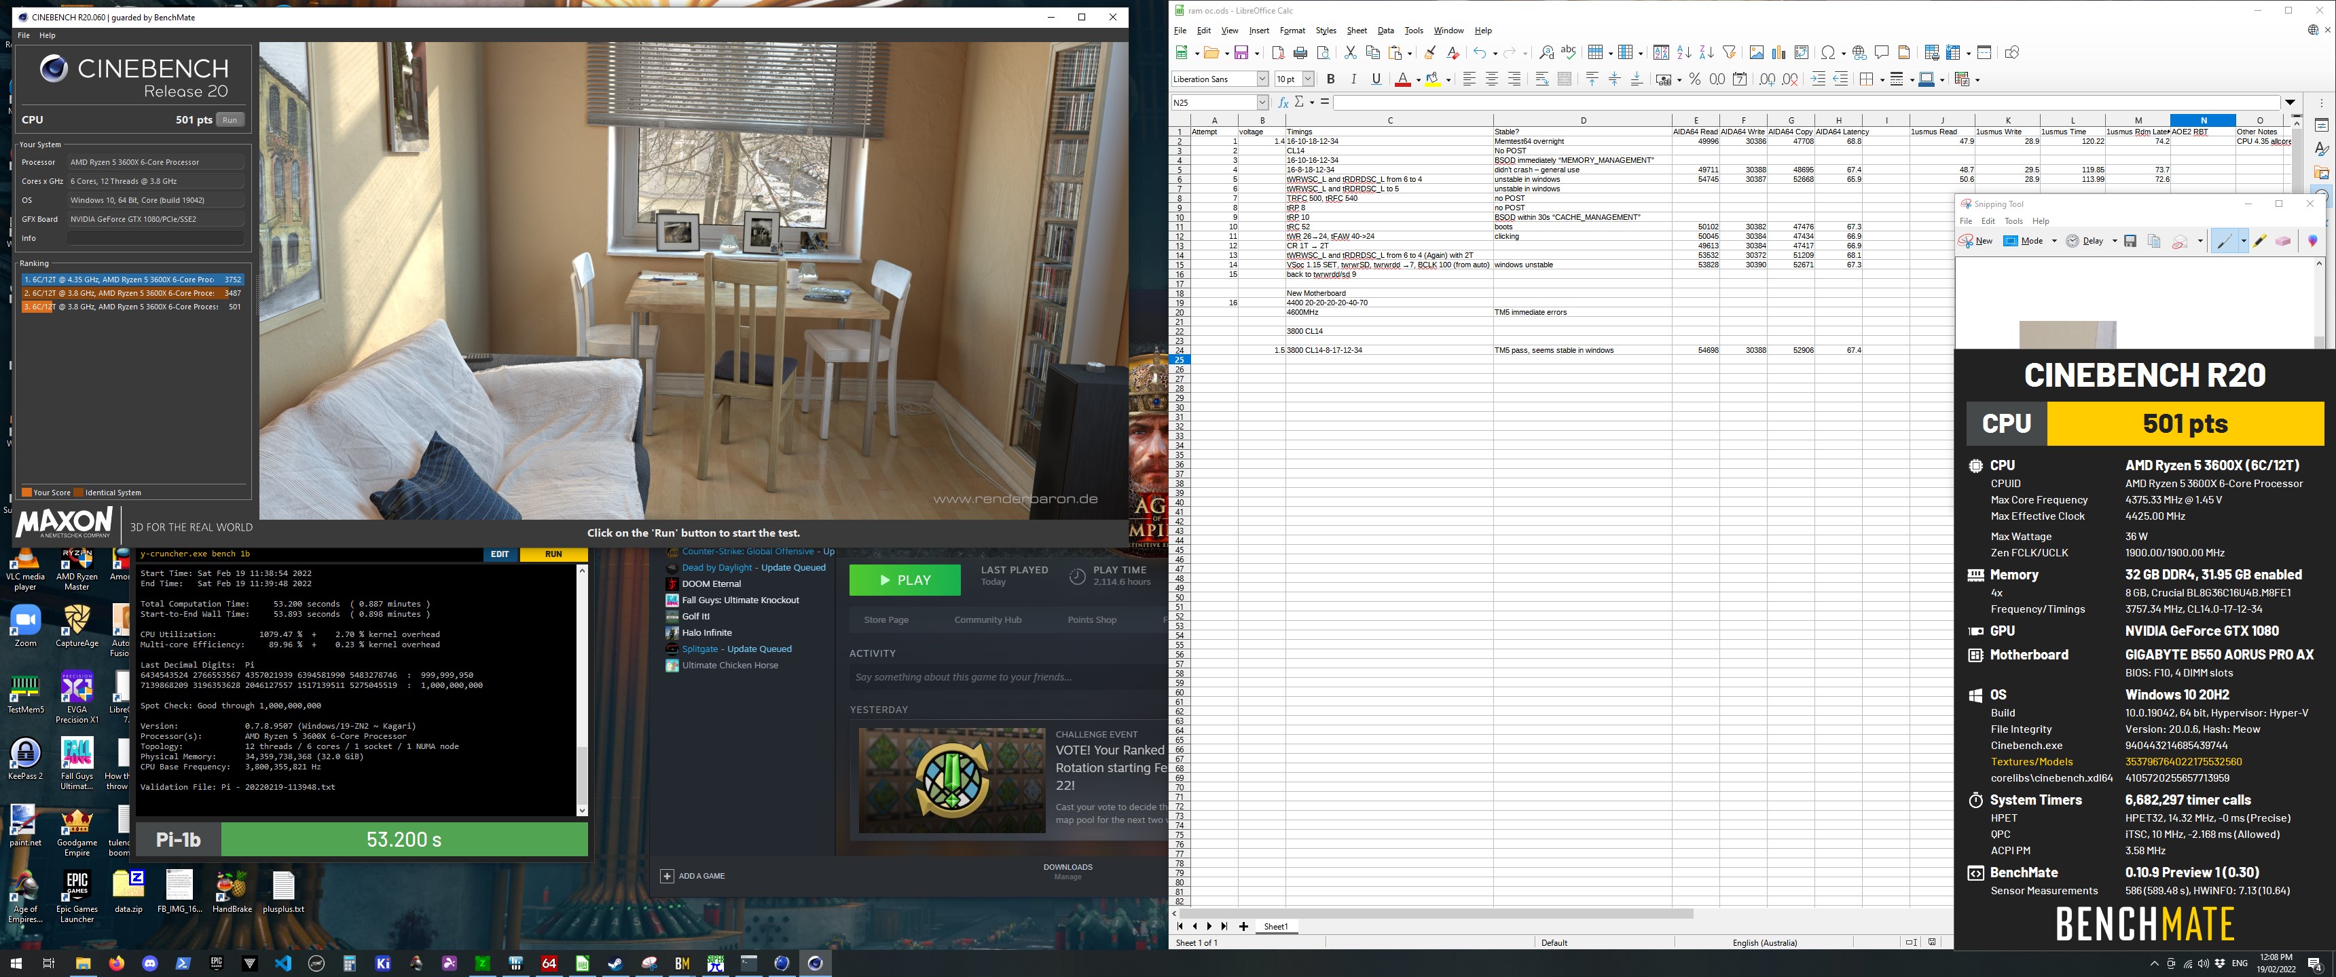
Task: Open Firefox from the Windows taskbar
Action: (x=116, y=963)
